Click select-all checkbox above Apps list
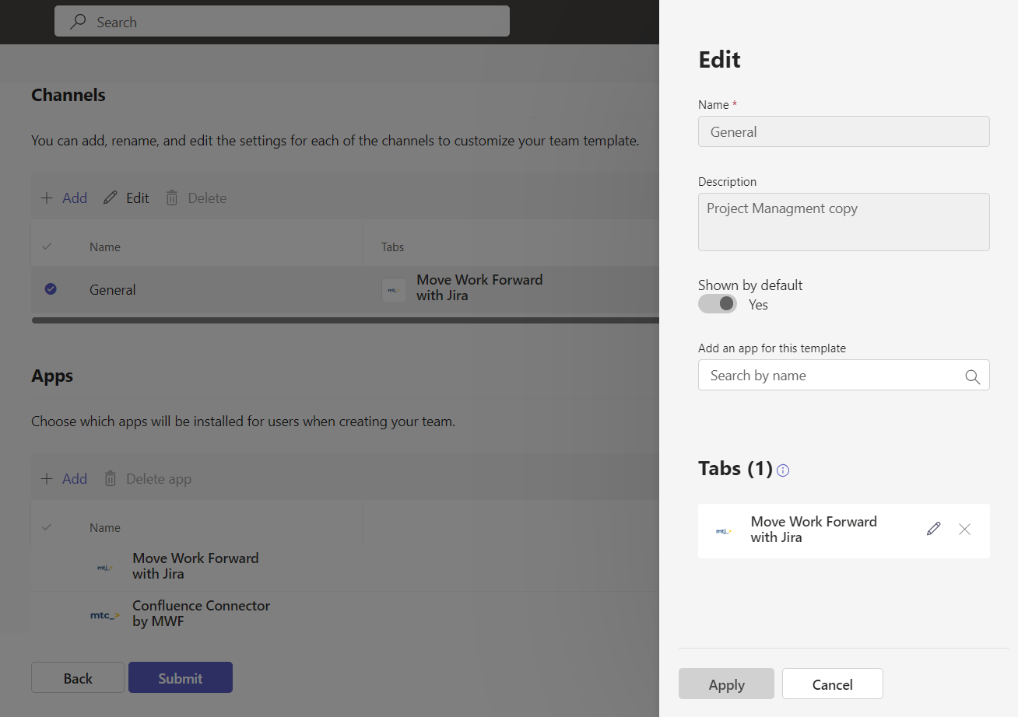This screenshot has width=1018, height=717. coord(47,526)
